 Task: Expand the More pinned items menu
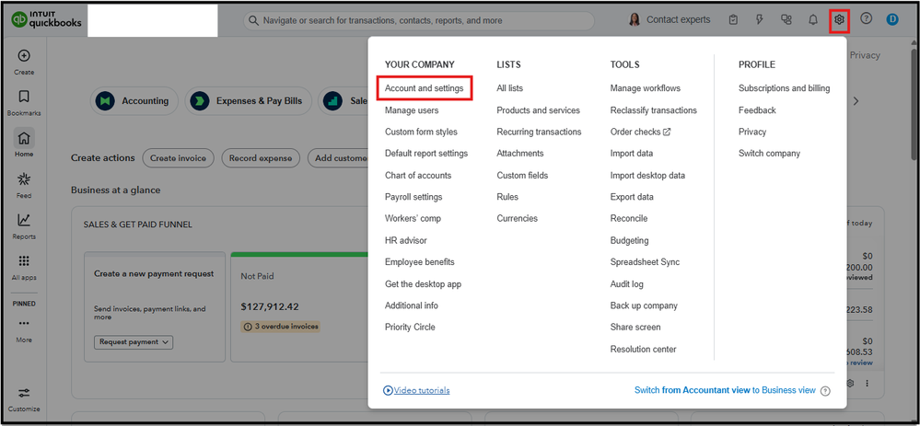(x=24, y=324)
